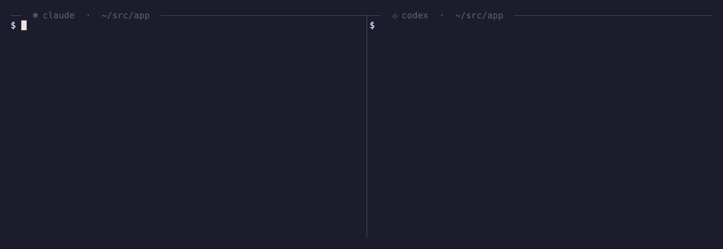Click the $ prompt in claude pane
This screenshot has width=723, height=249.
click(x=13, y=26)
